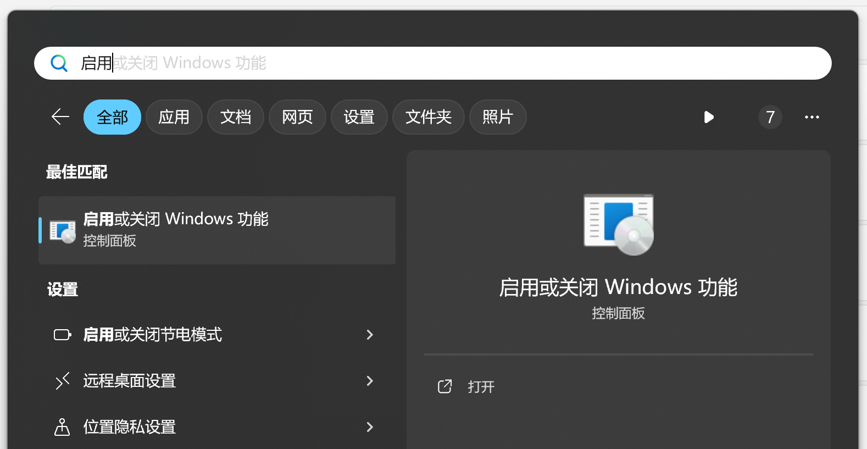
Task: Click the open external-link icon
Action: (444, 387)
